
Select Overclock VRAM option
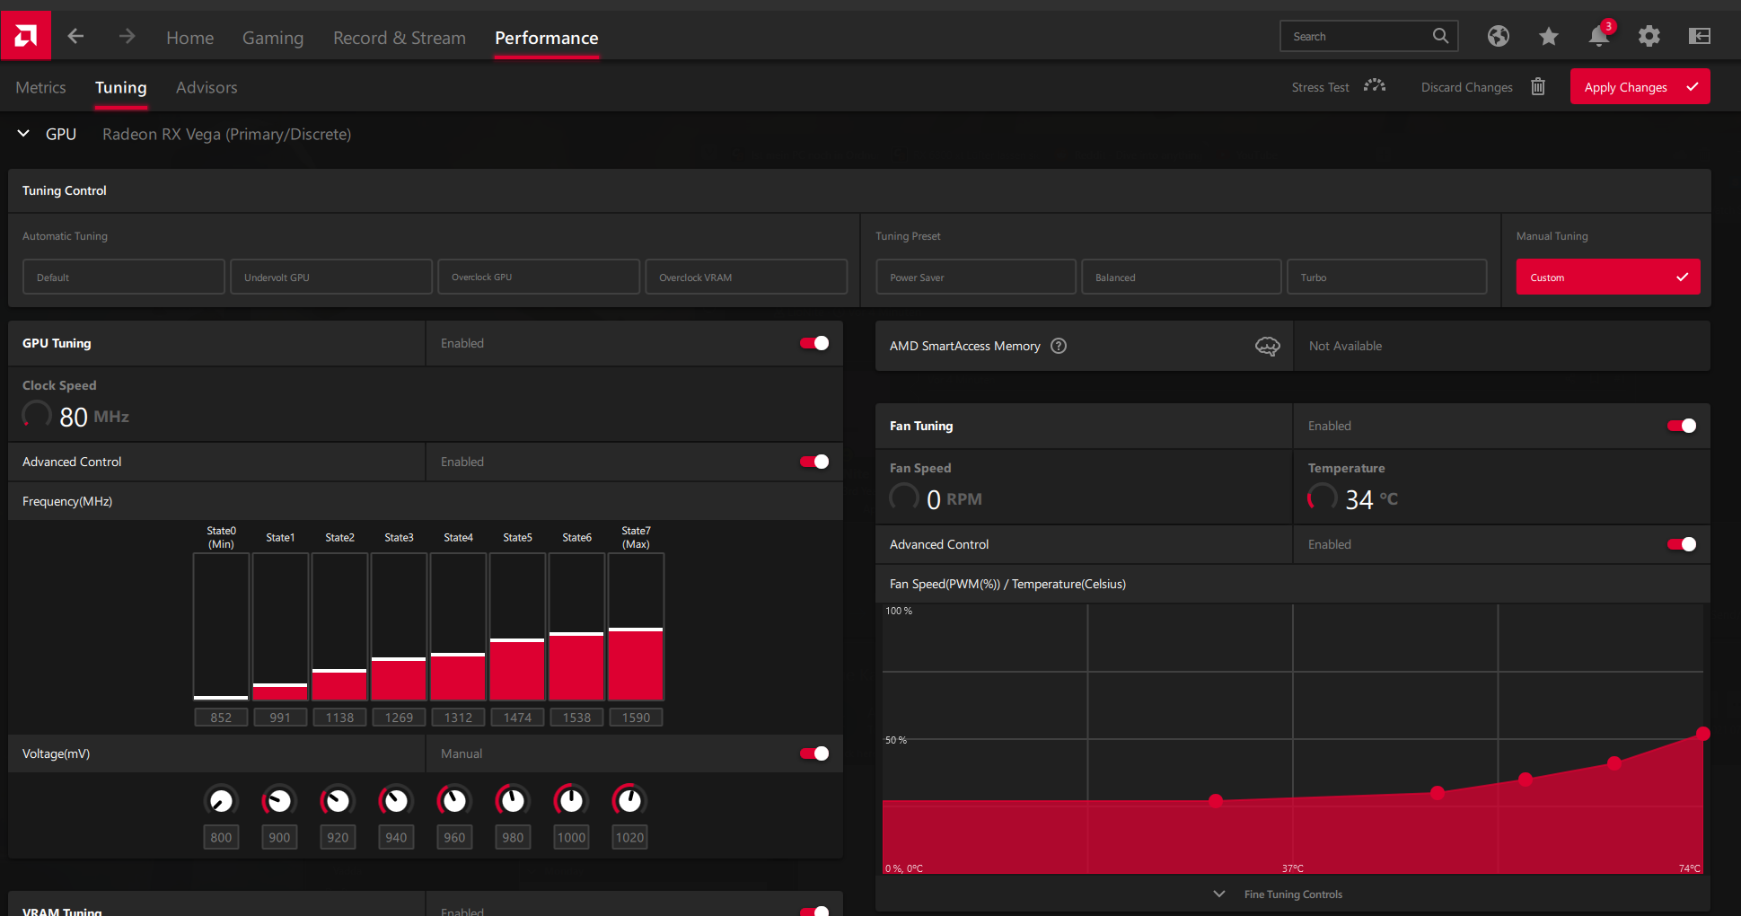(x=746, y=277)
